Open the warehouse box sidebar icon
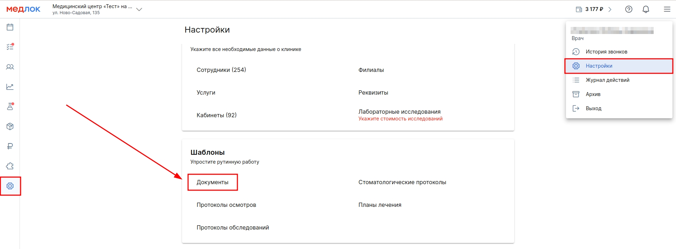676x249 pixels. click(x=10, y=126)
